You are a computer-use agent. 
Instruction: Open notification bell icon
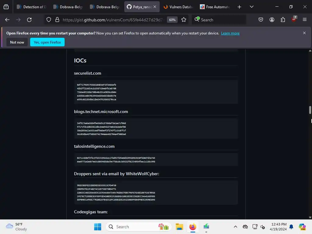pos(291,227)
